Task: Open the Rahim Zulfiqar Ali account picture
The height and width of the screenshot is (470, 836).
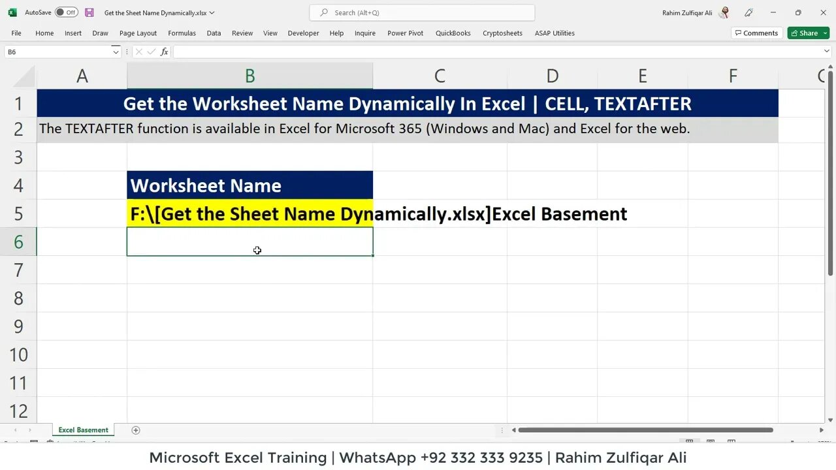Action: [724, 12]
